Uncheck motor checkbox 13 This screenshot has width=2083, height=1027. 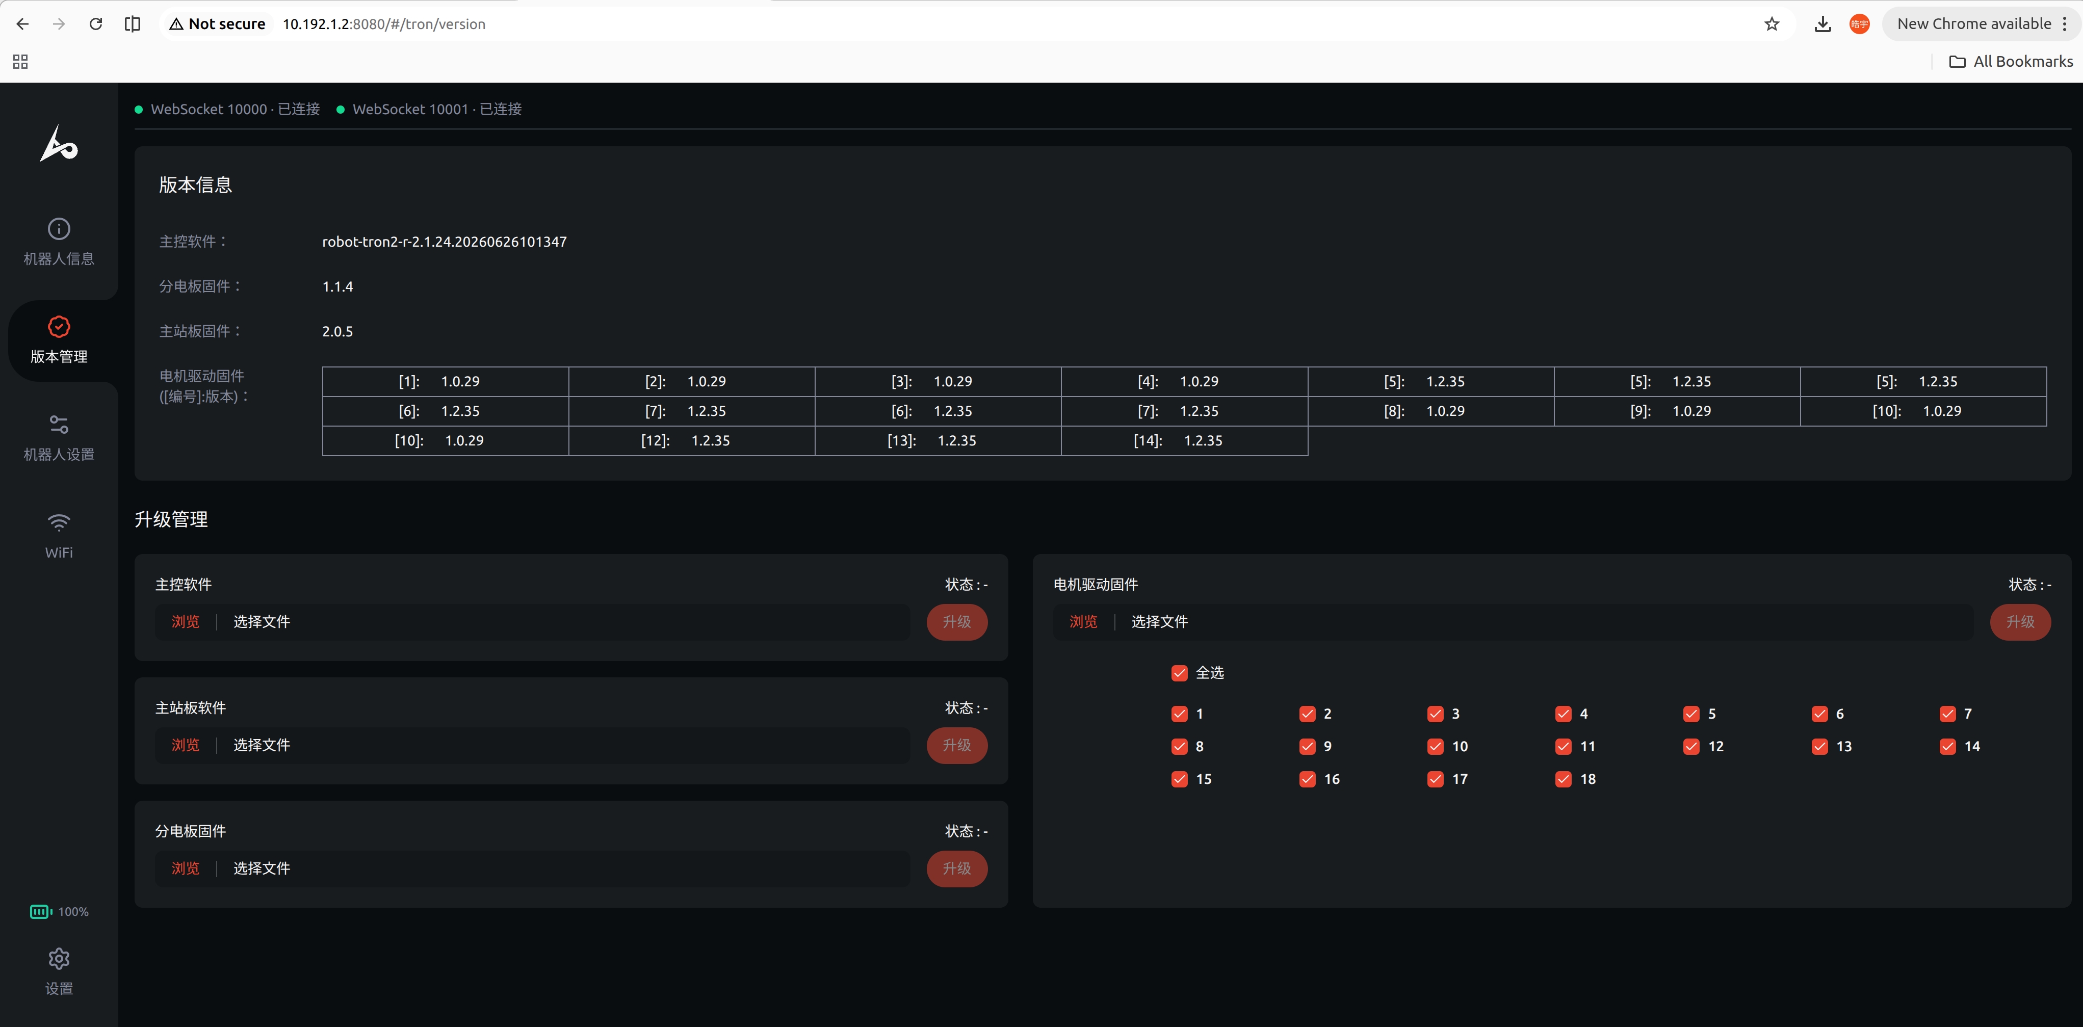[x=1819, y=746]
